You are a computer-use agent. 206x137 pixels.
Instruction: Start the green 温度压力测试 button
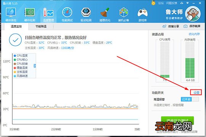click(x=177, y=121)
